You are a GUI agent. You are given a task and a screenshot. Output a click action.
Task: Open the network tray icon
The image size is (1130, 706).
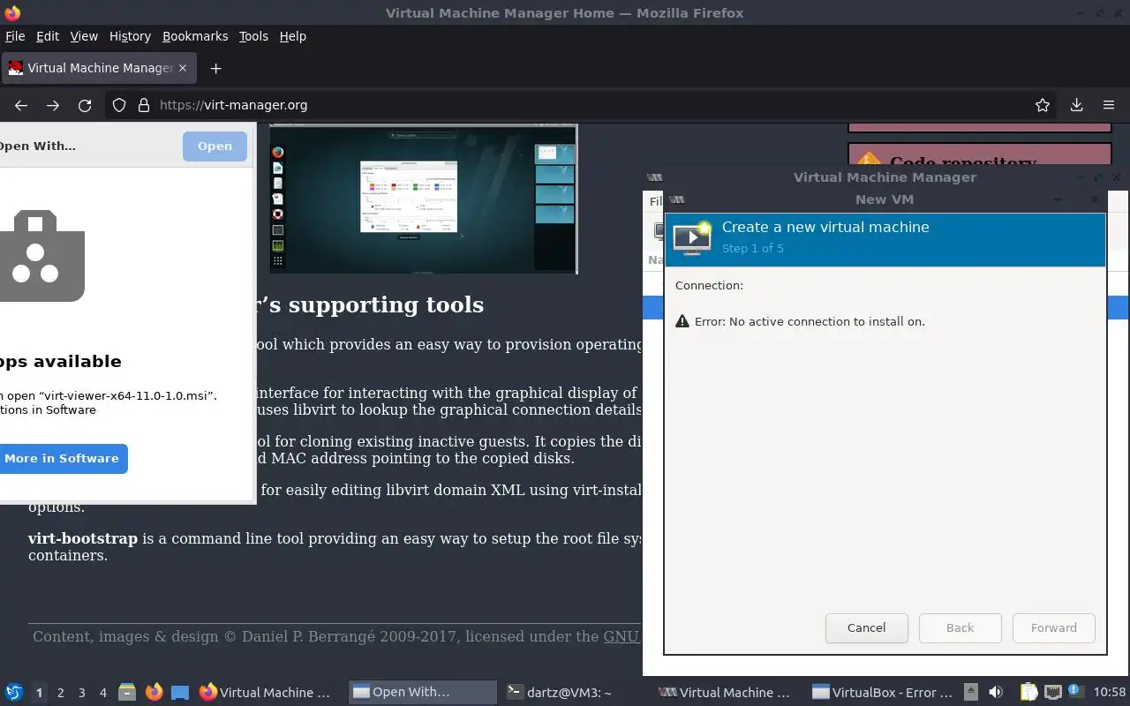click(1052, 693)
